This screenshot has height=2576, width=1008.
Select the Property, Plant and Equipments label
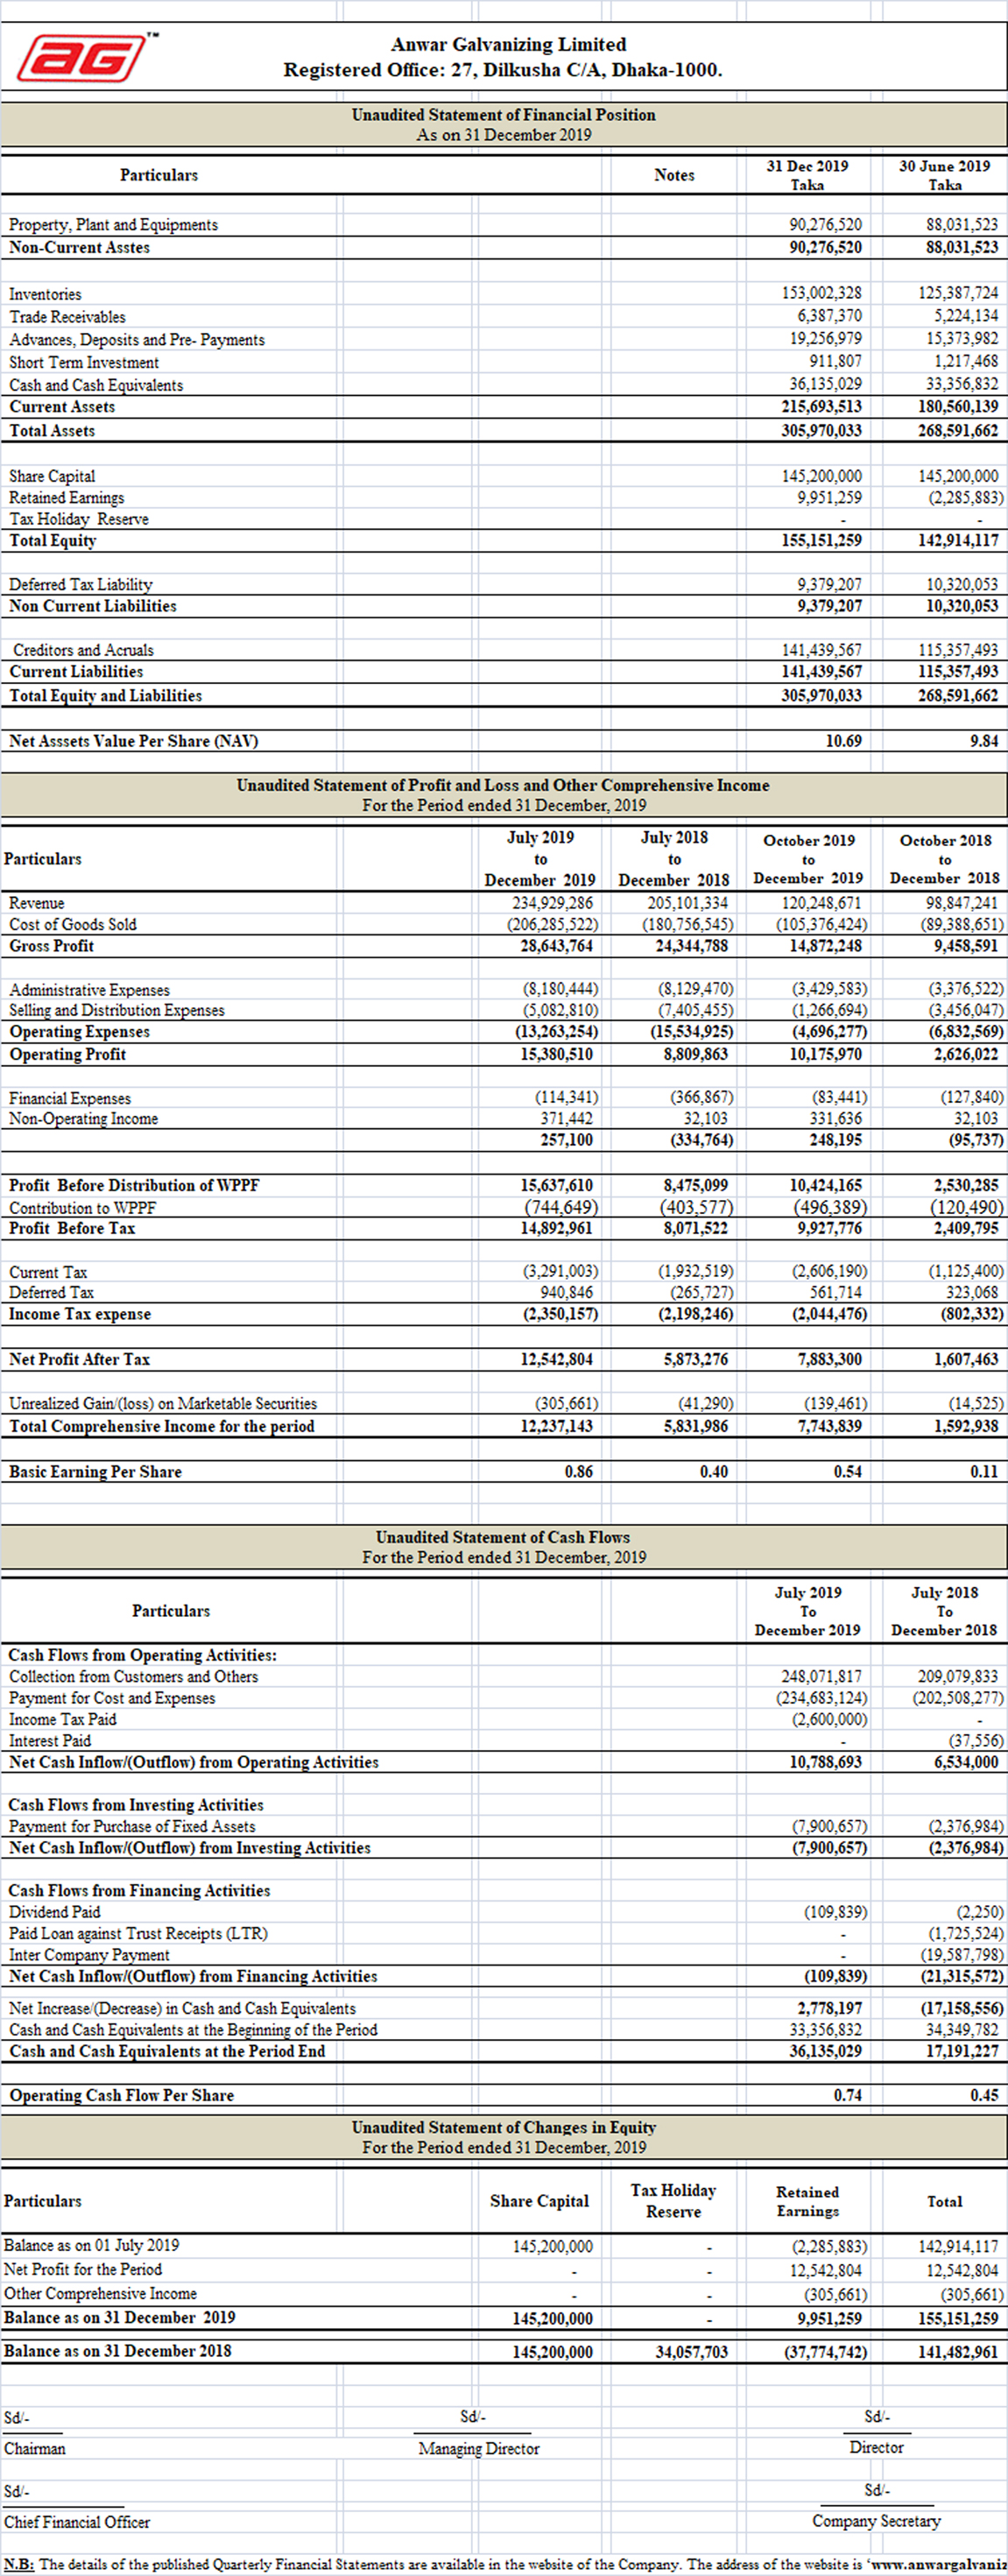(113, 225)
